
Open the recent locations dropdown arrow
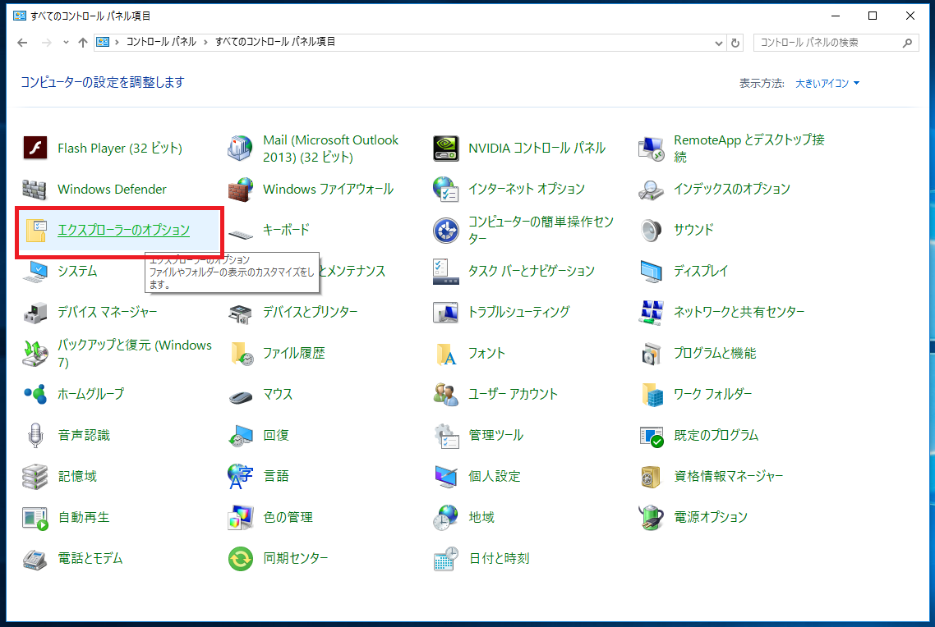pos(66,43)
